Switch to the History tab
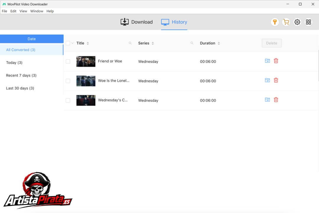319x213 pixels. [174, 22]
